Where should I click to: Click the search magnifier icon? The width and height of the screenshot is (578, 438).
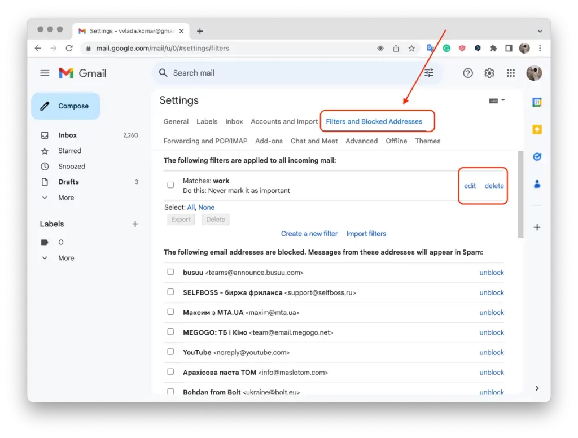tap(163, 73)
